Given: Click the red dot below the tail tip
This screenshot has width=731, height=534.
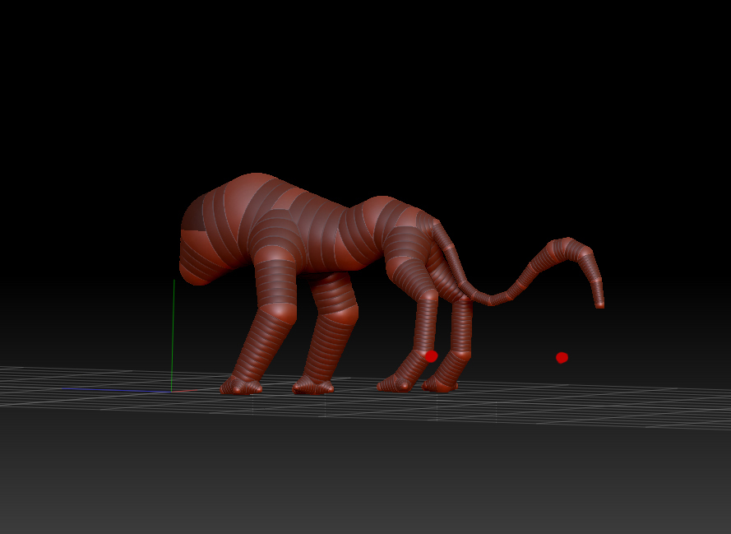Looking at the screenshot, I should (x=562, y=357).
